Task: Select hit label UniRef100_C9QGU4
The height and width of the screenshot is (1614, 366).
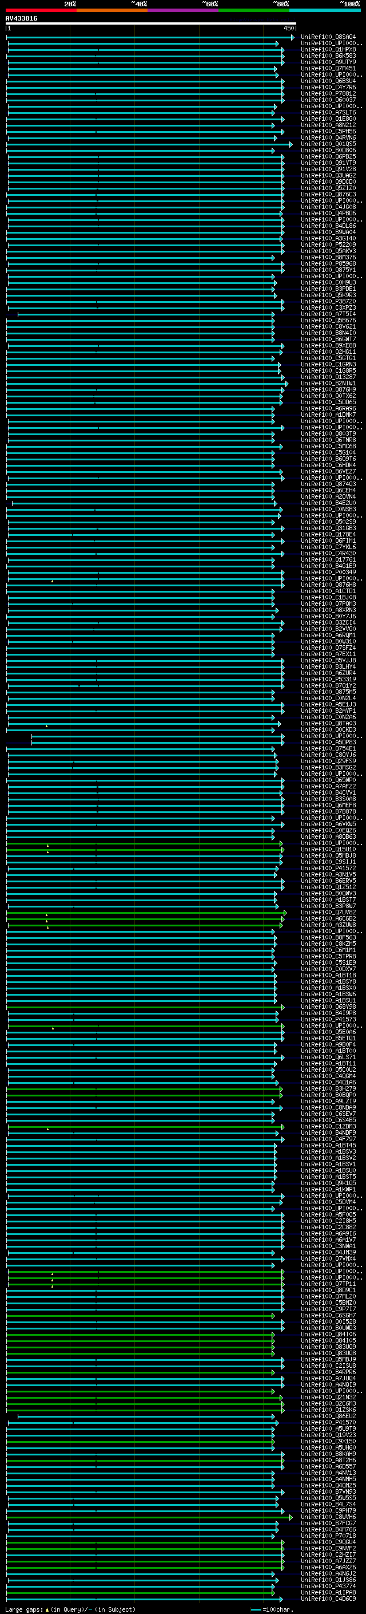Action: (x=328, y=1542)
